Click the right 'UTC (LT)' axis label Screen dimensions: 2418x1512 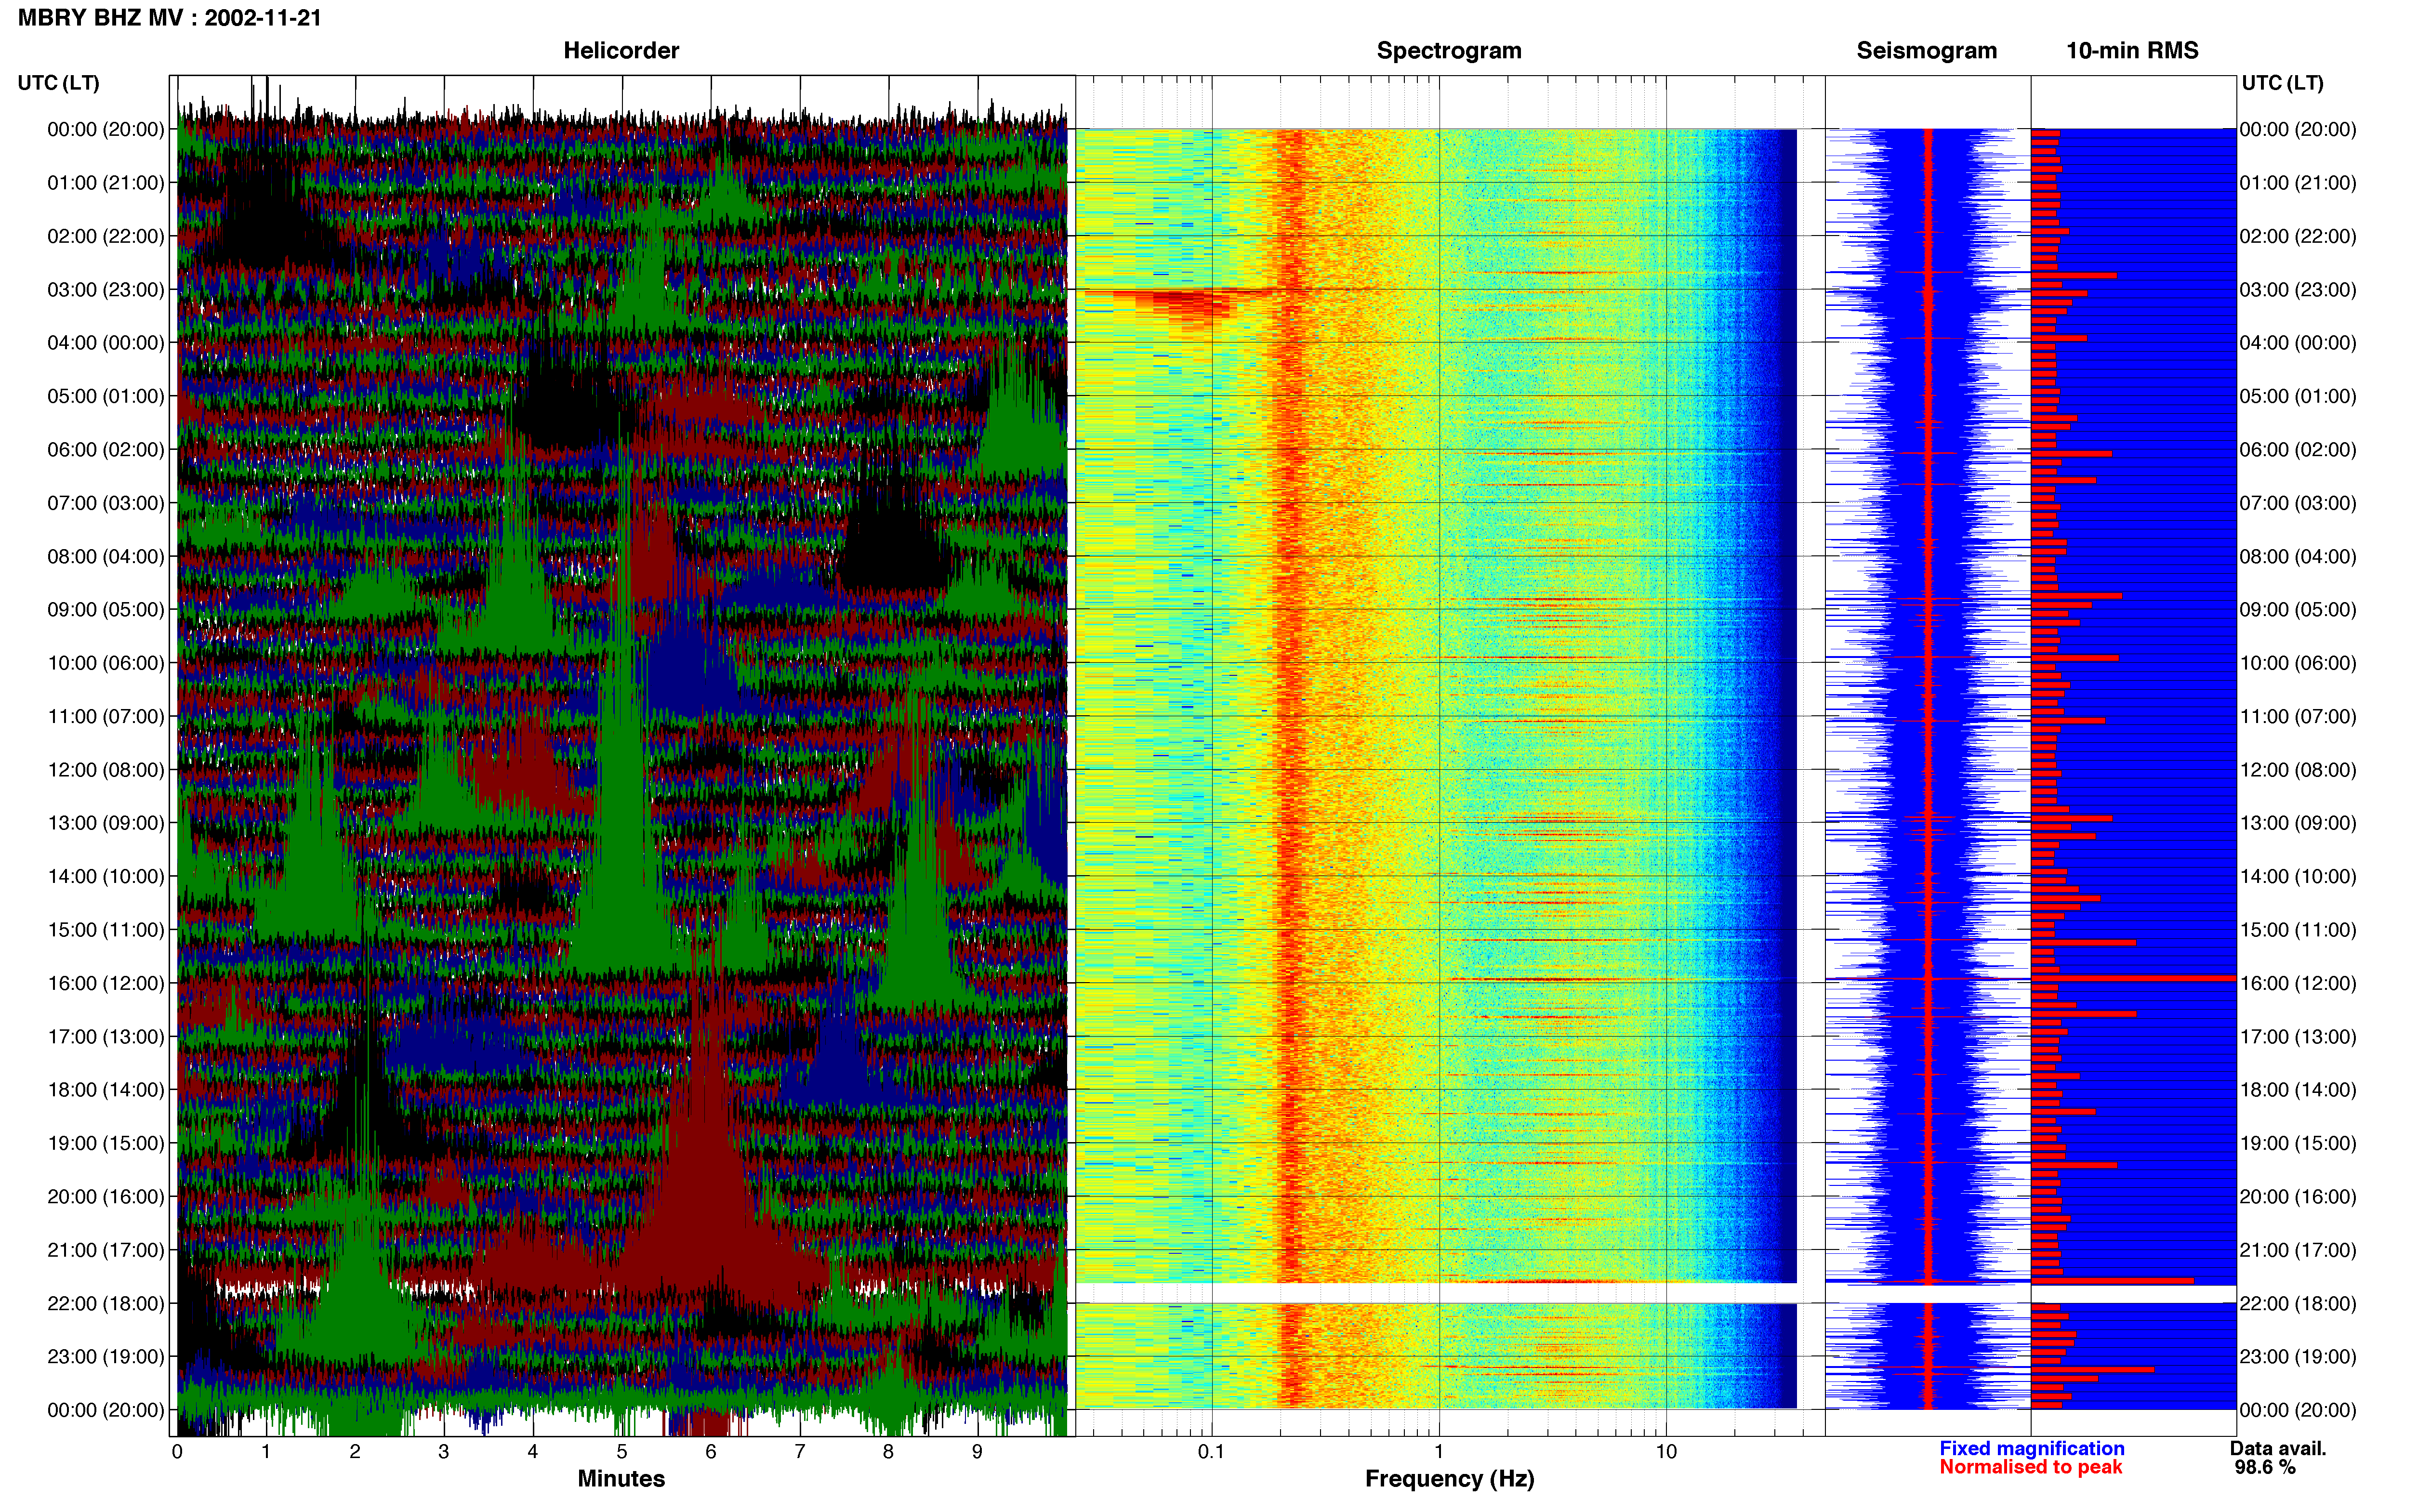pyautogui.click(x=2282, y=83)
